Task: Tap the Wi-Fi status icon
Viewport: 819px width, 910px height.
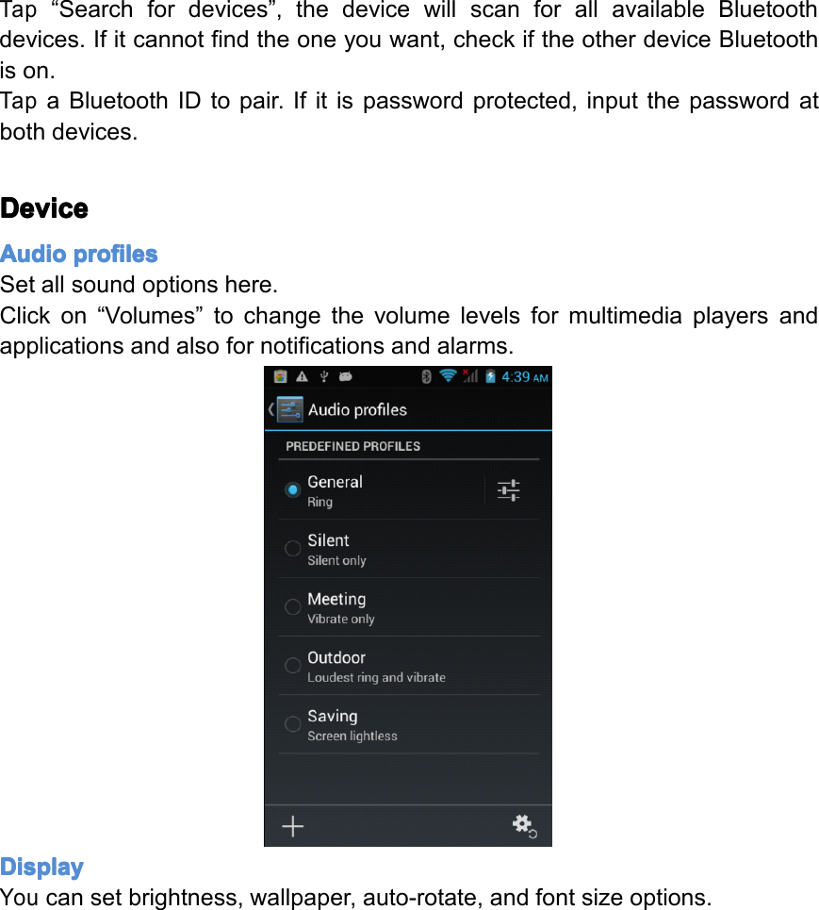Action: pos(448,376)
